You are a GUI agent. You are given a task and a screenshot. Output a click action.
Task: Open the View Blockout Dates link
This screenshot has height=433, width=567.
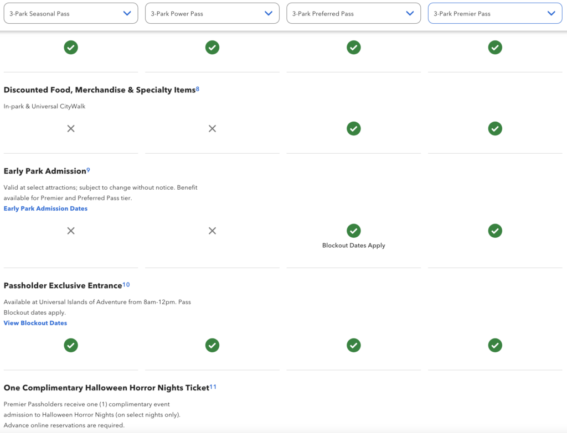click(35, 323)
